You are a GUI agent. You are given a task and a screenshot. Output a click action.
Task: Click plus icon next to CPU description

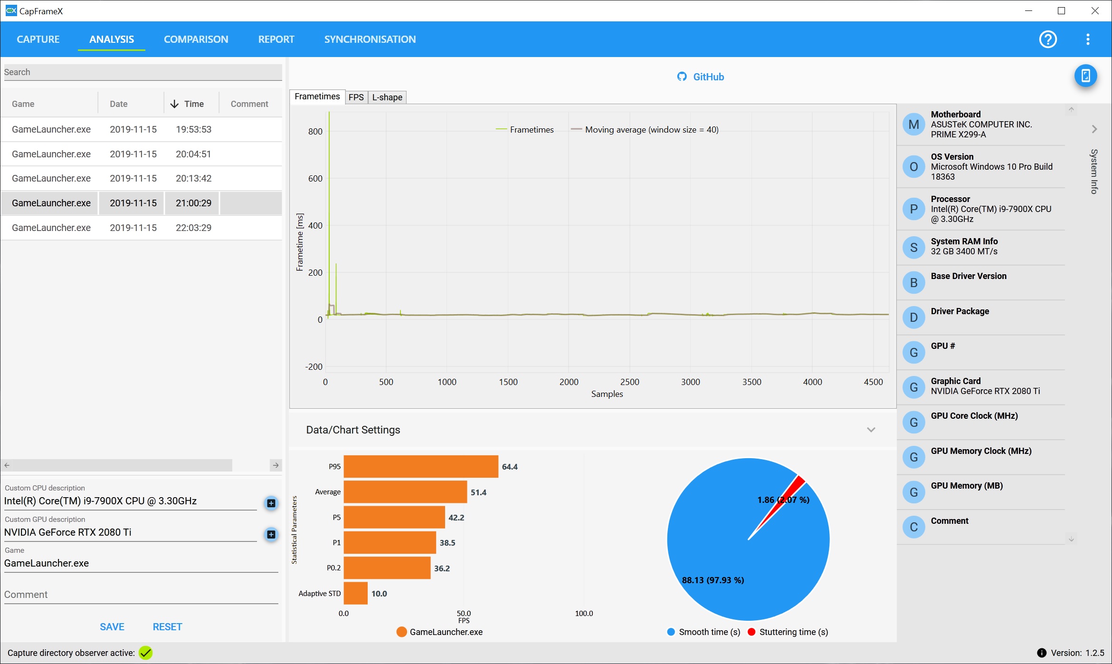pos(271,503)
